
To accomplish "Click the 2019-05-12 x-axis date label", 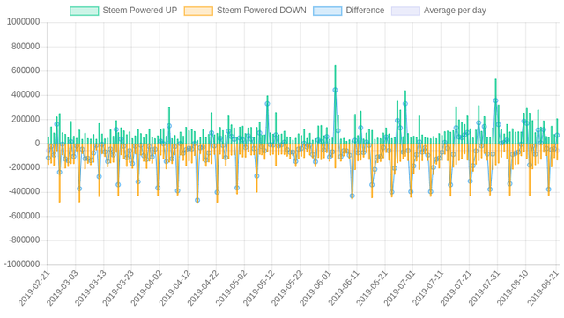I will (258, 289).
